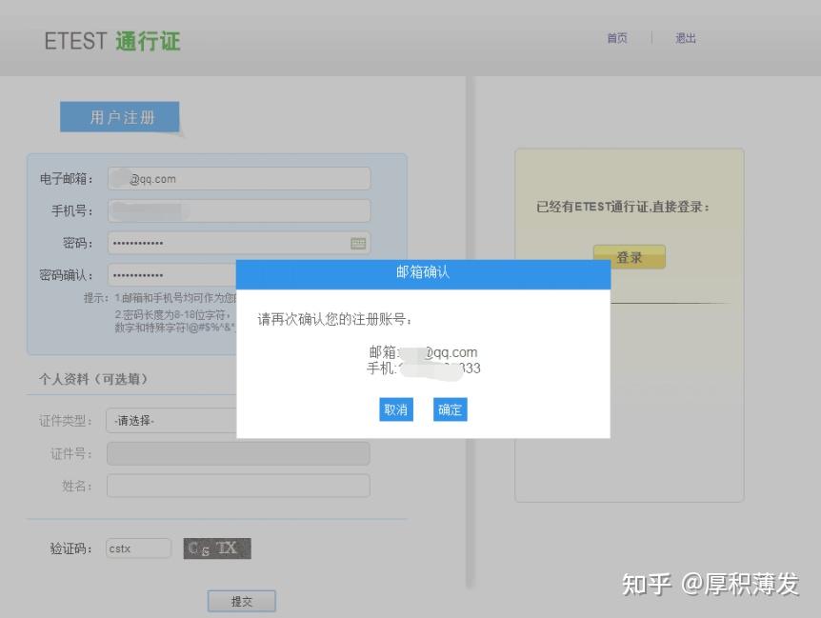Focus the 验证码 input containing cstx
This screenshot has width=821, height=618.
click(138, 548)
